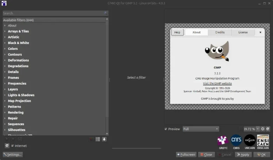Screen dimensions: 273x160
Task: Expand the About category arrow
Action: pyautogui.click(x=5, y=25)
